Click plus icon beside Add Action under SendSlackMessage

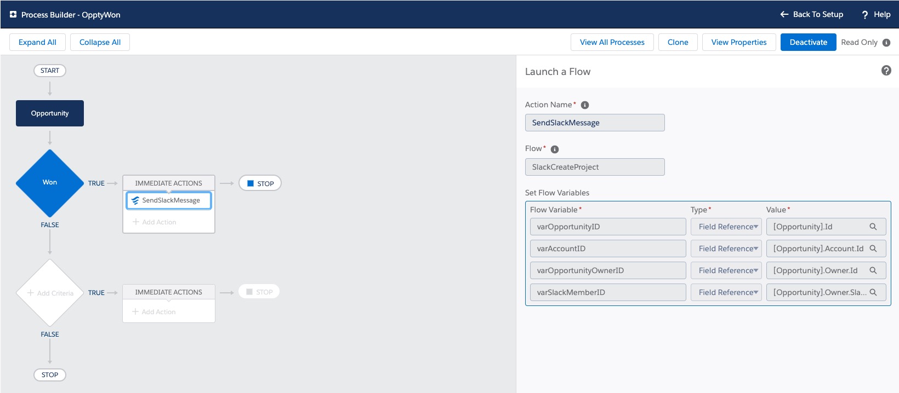coord(136,222)
